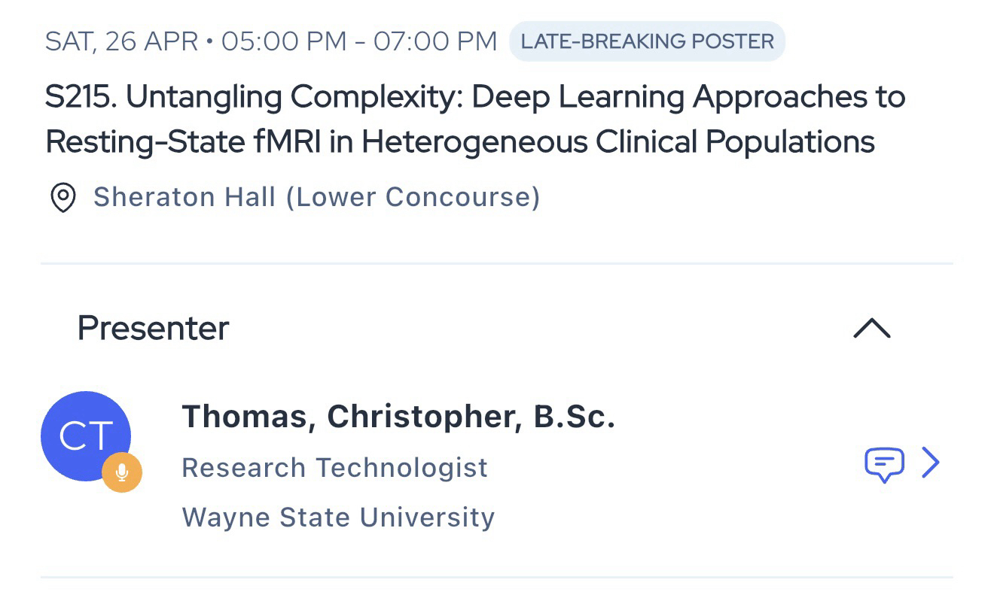
Task: Click the SAT, 26 APR date text
Action: point(120,41)
